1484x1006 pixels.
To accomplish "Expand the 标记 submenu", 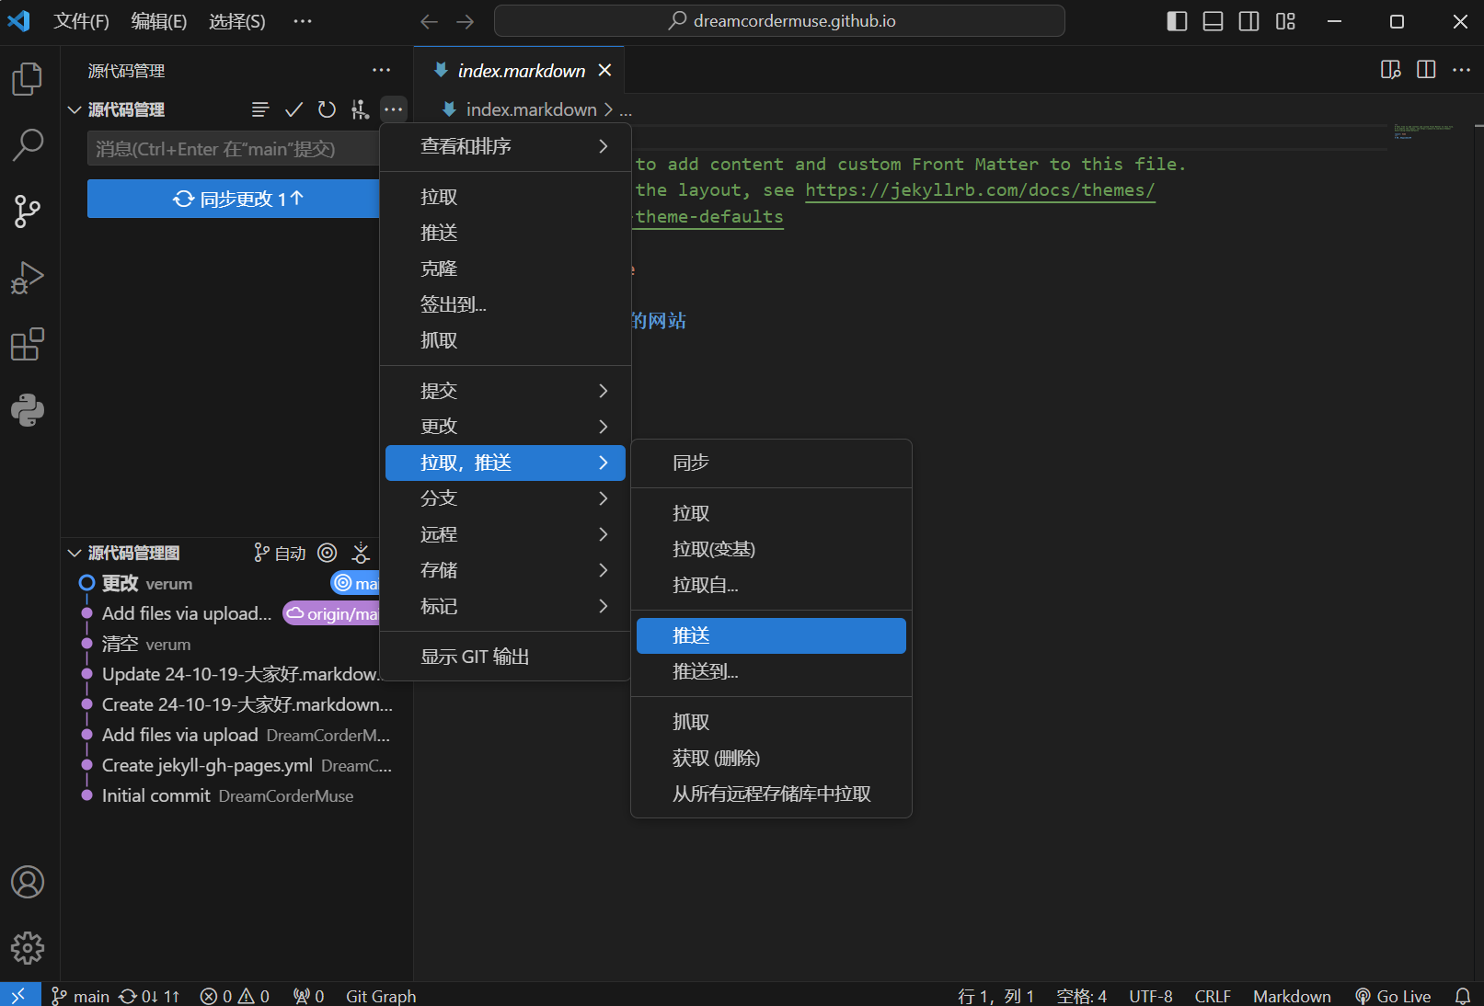I will [x=505, y=606].
